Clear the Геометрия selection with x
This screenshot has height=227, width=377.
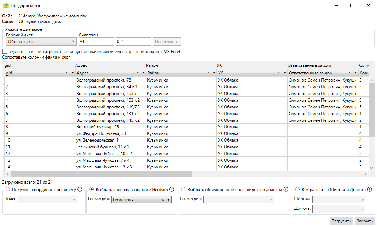click(x=163, y=200)
